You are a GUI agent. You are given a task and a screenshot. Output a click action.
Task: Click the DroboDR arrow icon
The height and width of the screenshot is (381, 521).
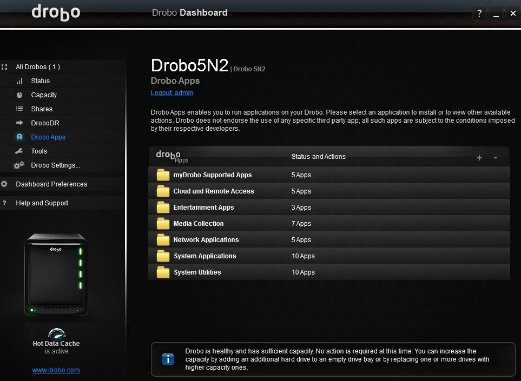[x=19, y=123]
